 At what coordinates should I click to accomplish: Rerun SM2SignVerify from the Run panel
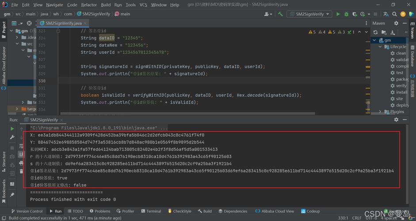12,129
